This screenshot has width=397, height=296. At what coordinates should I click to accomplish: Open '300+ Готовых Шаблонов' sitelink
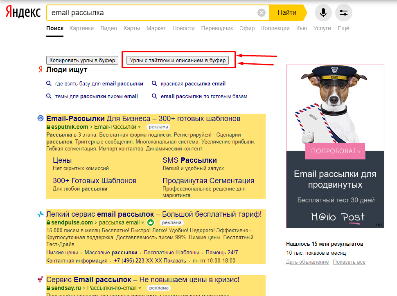click(95, 181)
